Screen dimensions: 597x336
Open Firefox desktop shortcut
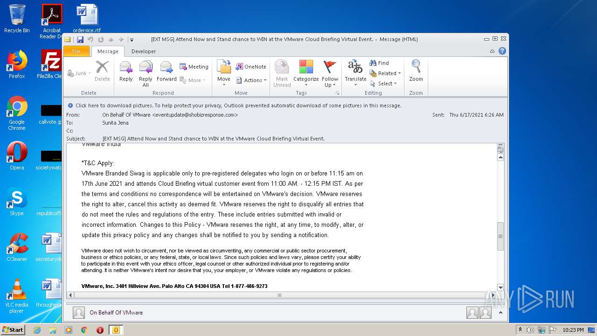pyautogui.click(x=17, y=64)
